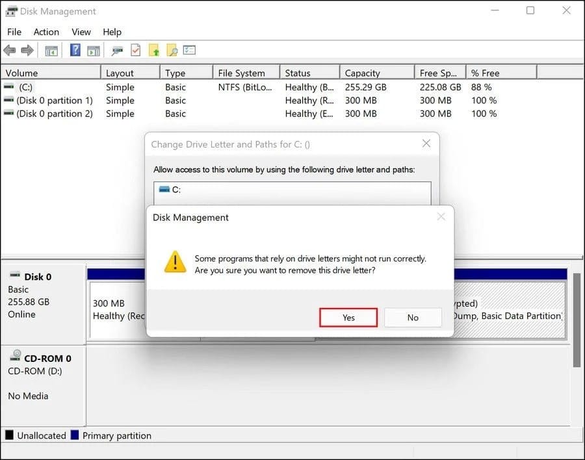
Task: Click the properties magnifier toolbar icon
Action: 118,50
